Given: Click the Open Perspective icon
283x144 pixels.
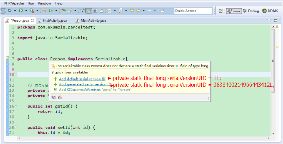Looking at the screenshot, I should tap(221, 11).
